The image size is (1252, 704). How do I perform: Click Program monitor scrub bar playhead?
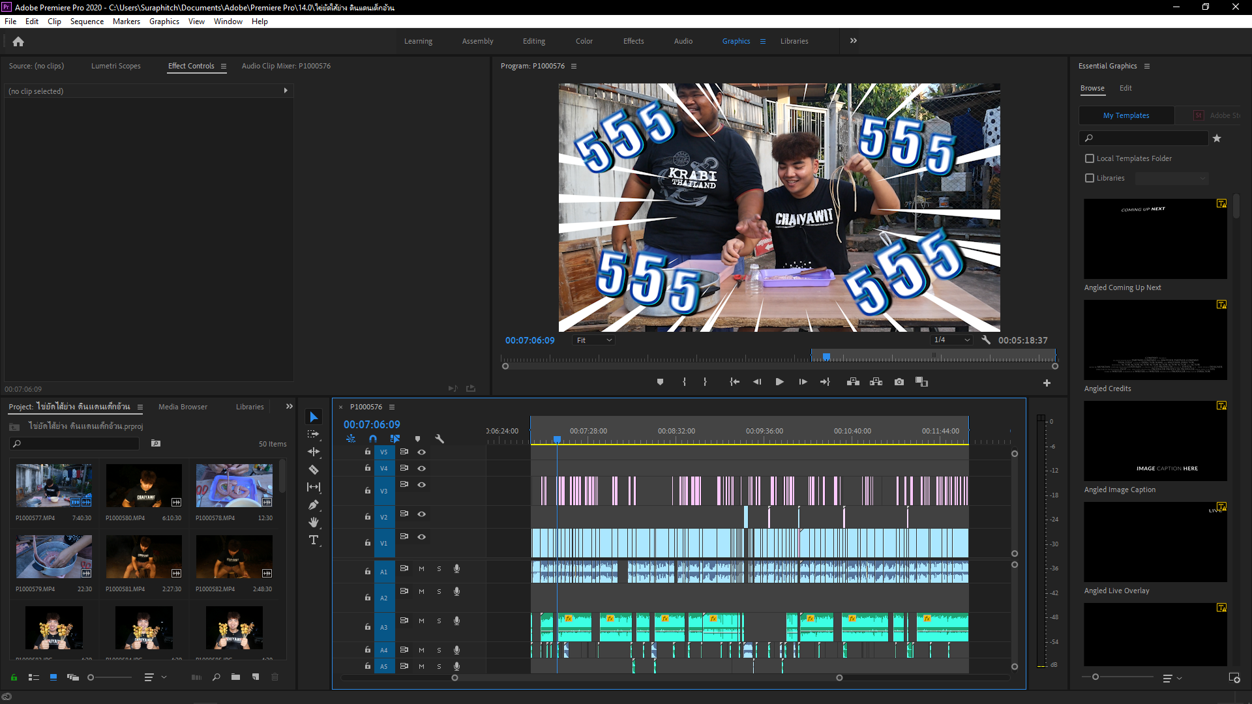(x=826, y=357)
